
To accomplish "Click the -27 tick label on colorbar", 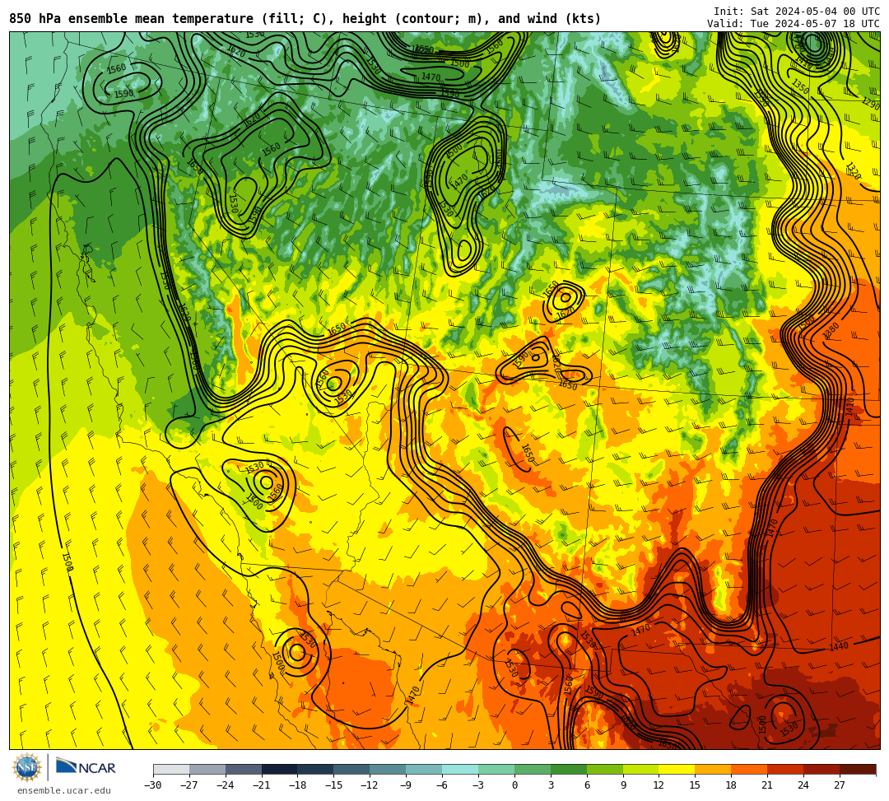I will point(189,785).
